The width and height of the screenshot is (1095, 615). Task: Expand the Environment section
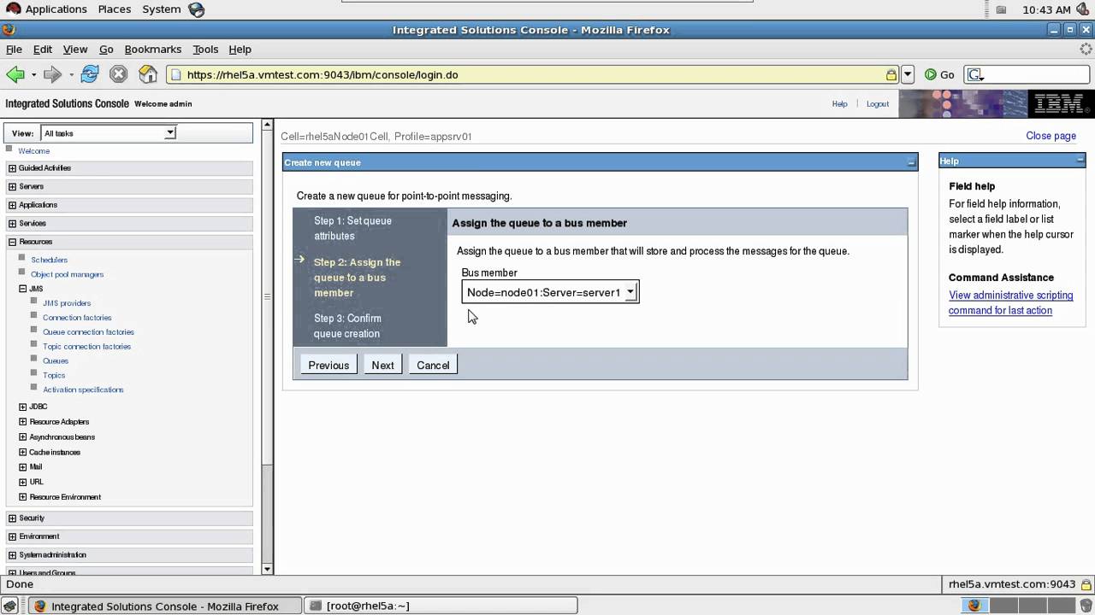[12, 536]
